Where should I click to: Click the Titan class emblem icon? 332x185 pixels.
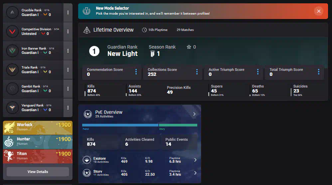pos(9,156)
